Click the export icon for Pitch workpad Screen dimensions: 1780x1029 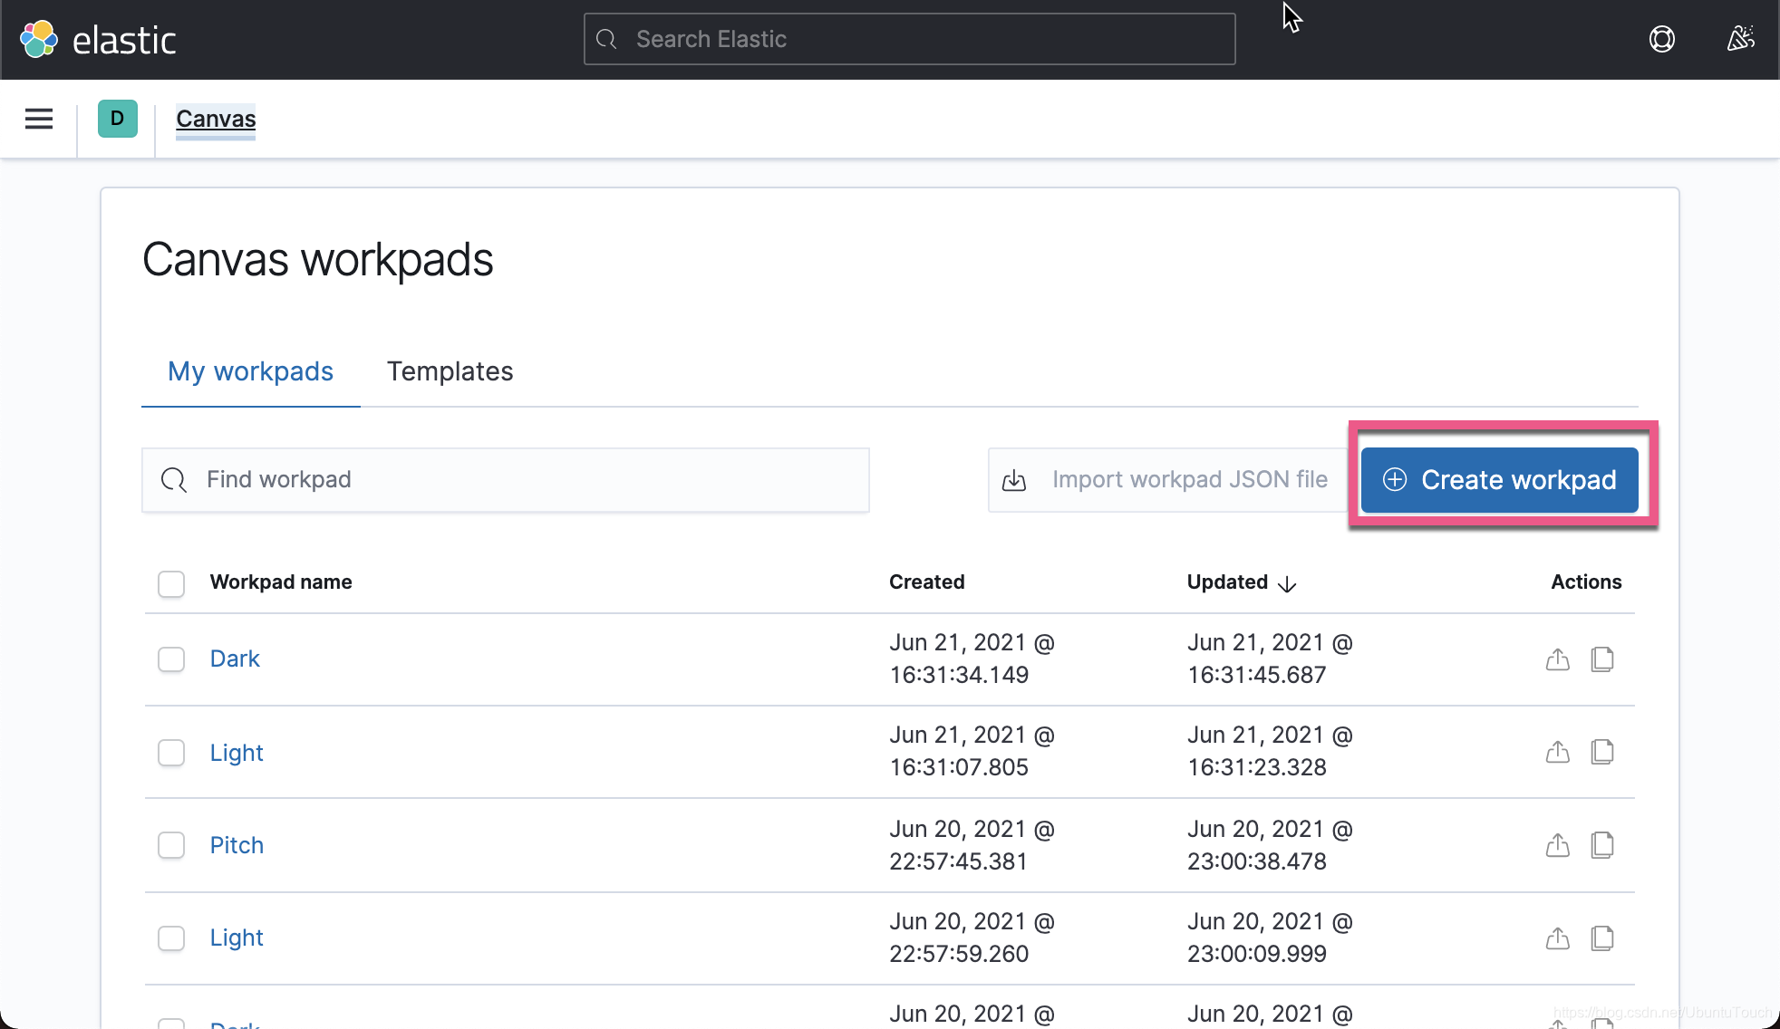pyautogui.click(x=1558, y=844)
